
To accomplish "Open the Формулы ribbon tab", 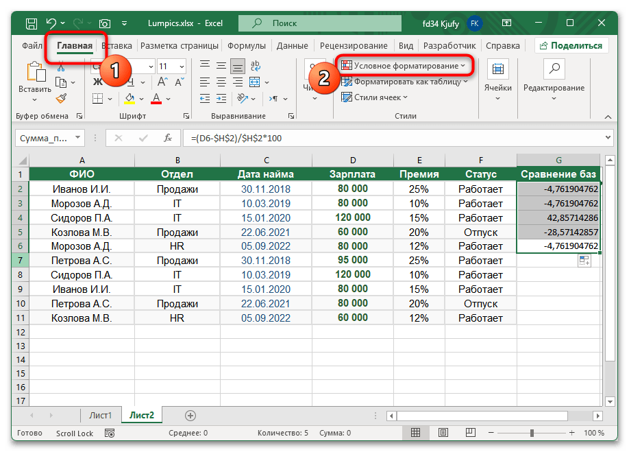I will click(247, 46).
